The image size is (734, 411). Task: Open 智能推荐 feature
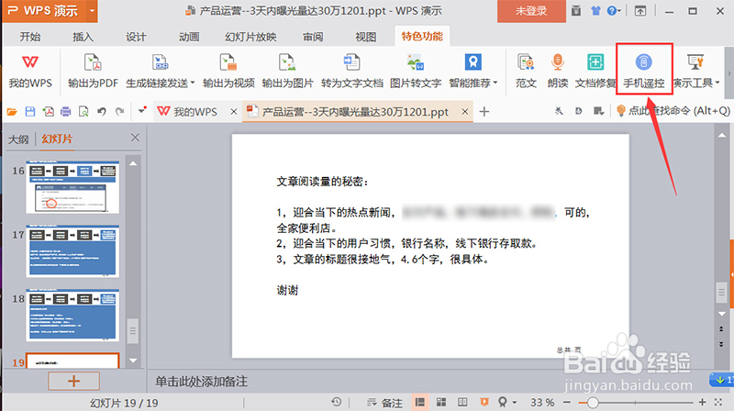click(x=473, y=62)
